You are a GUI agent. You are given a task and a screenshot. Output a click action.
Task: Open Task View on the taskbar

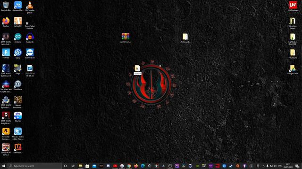pos(73,166)
